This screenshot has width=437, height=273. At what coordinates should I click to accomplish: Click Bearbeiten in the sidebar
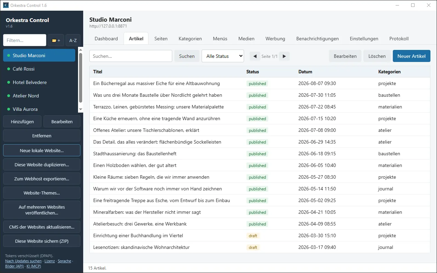(62, 122)
